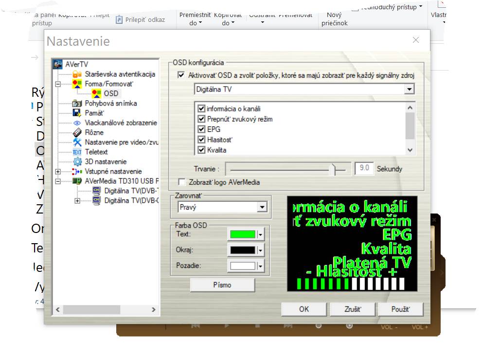Select Viackanálové zobrazenie in the tree
This screenshot has width=482, height=357.
point(121,123)
